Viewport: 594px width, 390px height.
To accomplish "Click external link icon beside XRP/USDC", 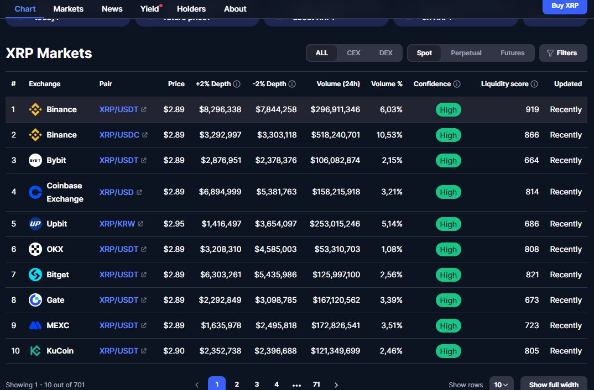I will point(145,135).
